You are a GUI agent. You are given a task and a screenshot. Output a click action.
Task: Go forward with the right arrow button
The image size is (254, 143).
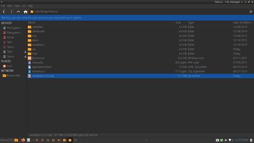(11, 12)
